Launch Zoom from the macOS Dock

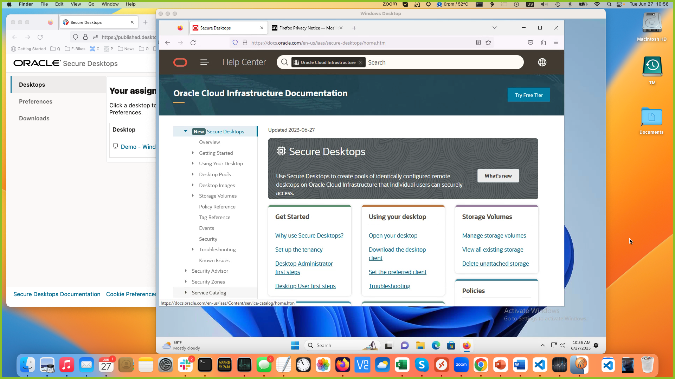(461, 365)
